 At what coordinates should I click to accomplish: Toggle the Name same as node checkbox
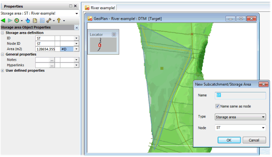click(x=217, y=106)
